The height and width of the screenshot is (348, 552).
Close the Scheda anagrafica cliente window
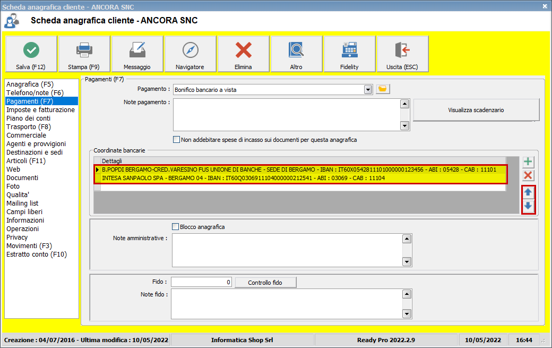click(x=545, y=6)
